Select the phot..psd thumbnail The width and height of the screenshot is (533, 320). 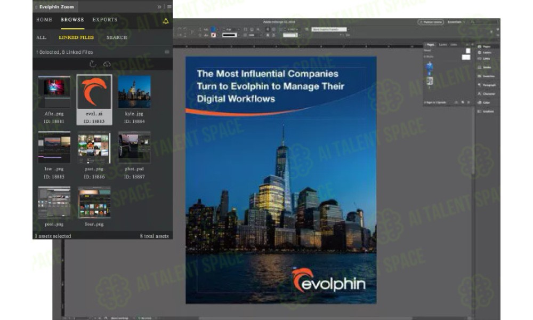pyautogui.click(x=134, y=147)
